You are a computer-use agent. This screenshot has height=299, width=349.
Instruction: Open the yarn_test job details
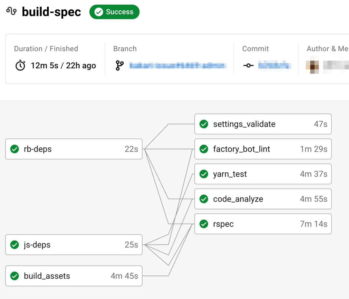(263, 174)
